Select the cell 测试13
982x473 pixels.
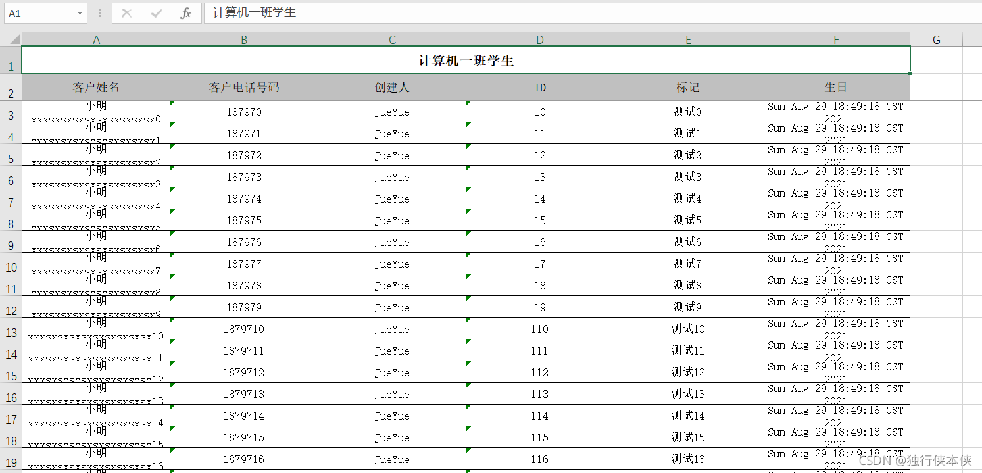coord(688,393)
